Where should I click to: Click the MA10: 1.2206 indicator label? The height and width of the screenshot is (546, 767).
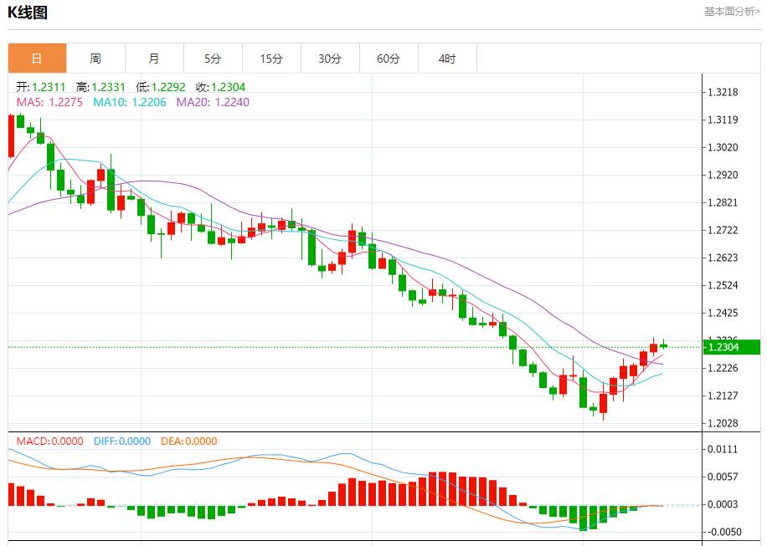pyautogui.click(x=130, y=102)
